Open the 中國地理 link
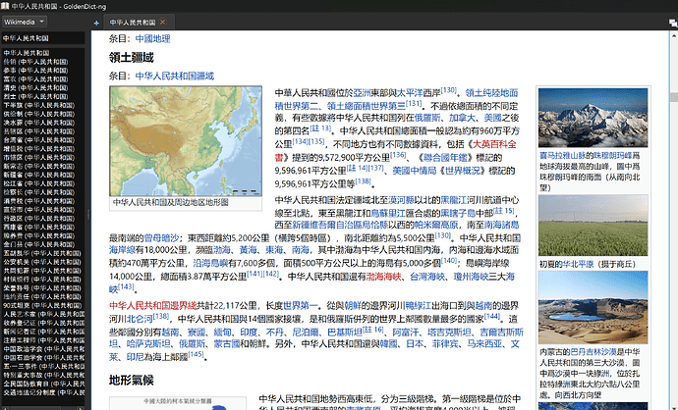The height and width of the screenshot is (410, 678). 152,38
